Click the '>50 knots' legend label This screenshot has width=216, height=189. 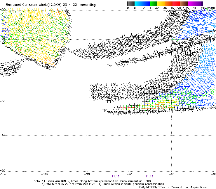(x=208, y=8)
